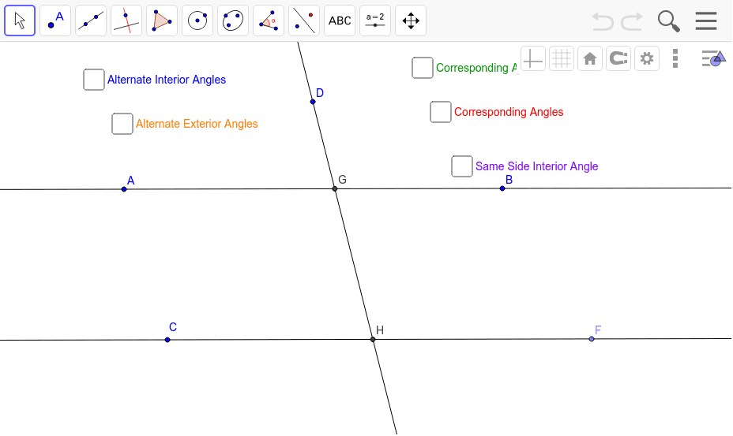
Task: Click the Alternate Exterior Angles label
Action: (x=197, y=124)
